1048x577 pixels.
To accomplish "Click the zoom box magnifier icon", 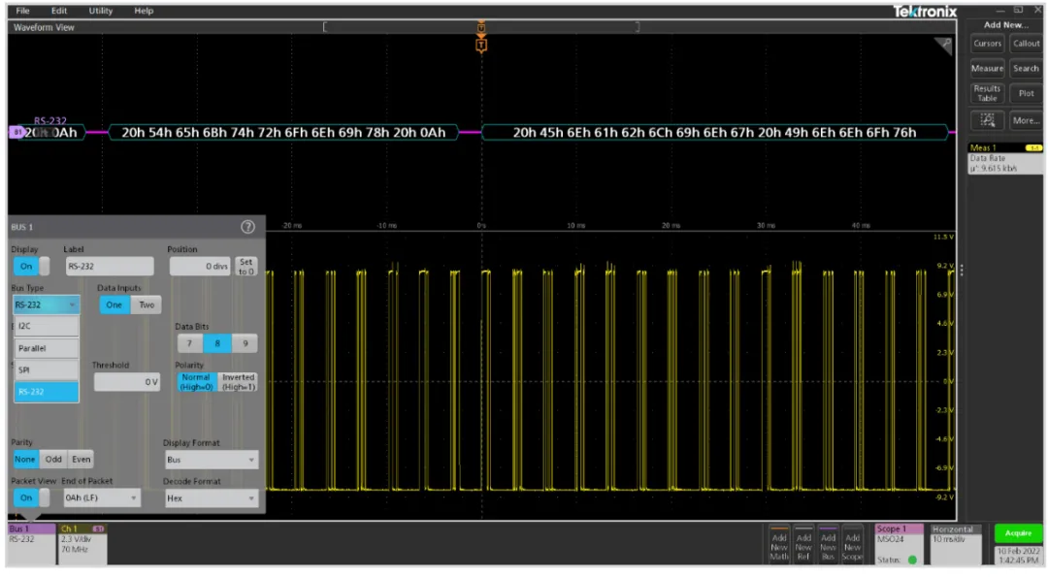I will point(987,120).
